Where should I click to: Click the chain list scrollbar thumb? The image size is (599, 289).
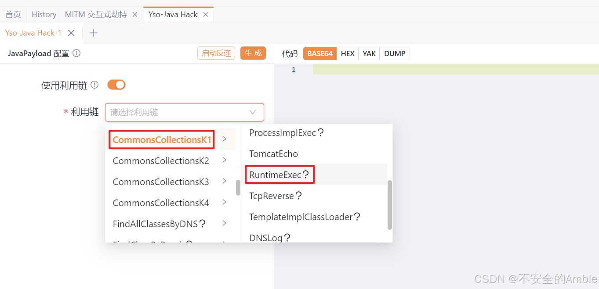[238, 188]
